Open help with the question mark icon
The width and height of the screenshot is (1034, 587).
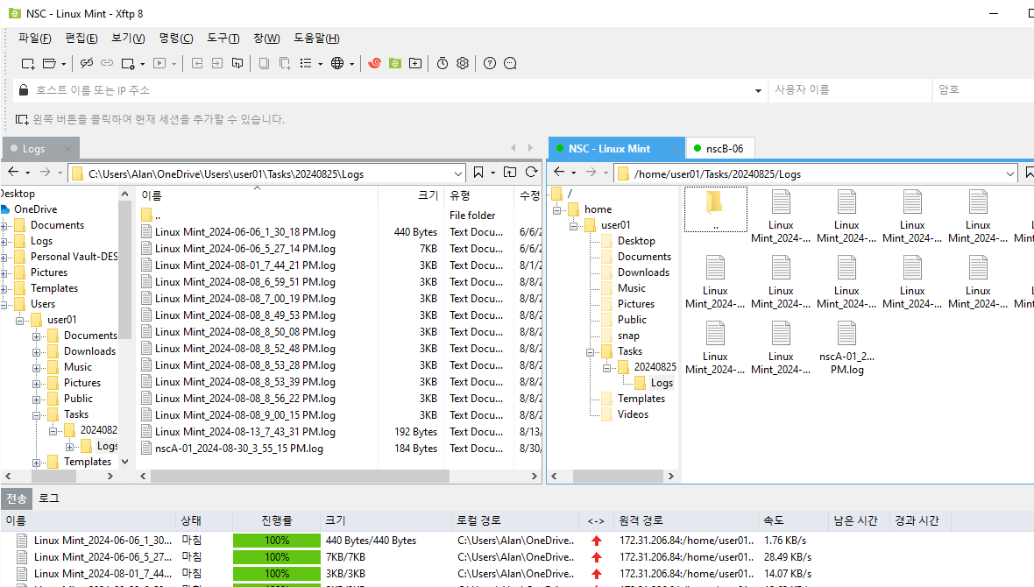(x=489, y=63)
